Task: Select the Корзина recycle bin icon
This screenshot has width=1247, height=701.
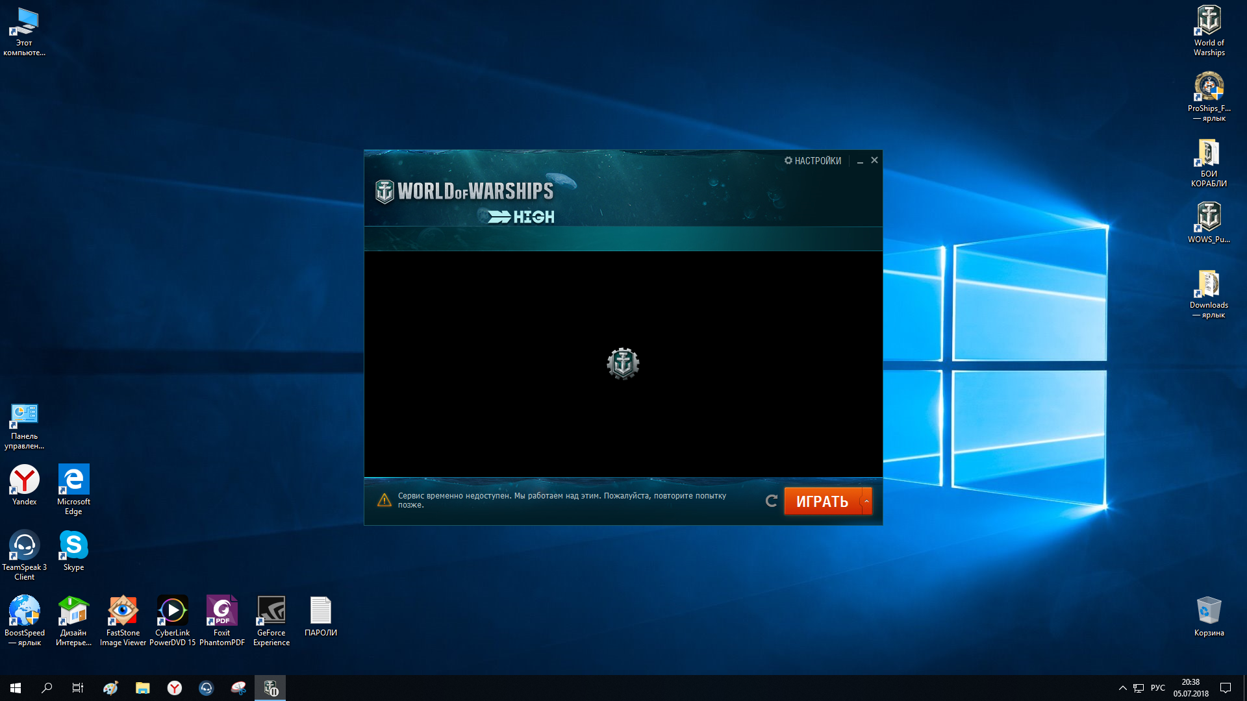Action: 1209,617
